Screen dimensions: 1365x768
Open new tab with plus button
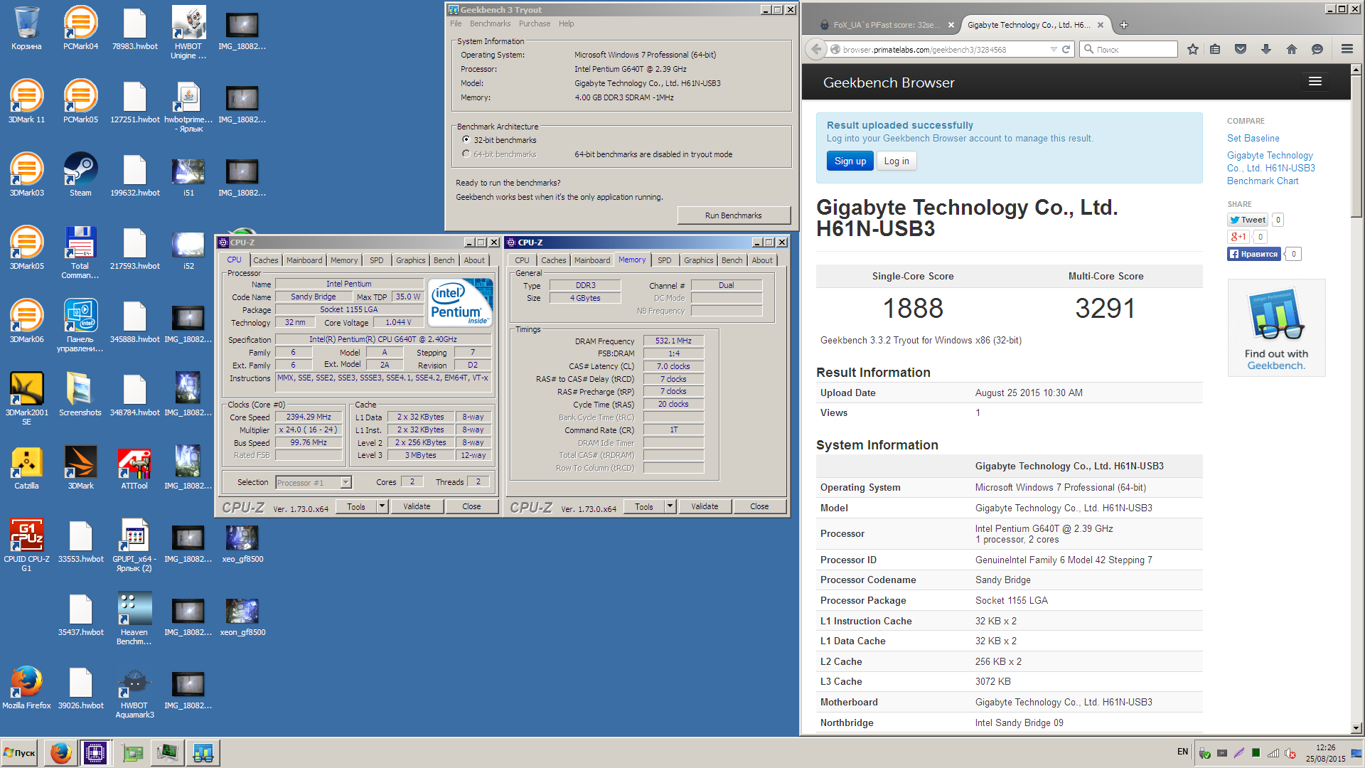click(x=1124, y=25)
